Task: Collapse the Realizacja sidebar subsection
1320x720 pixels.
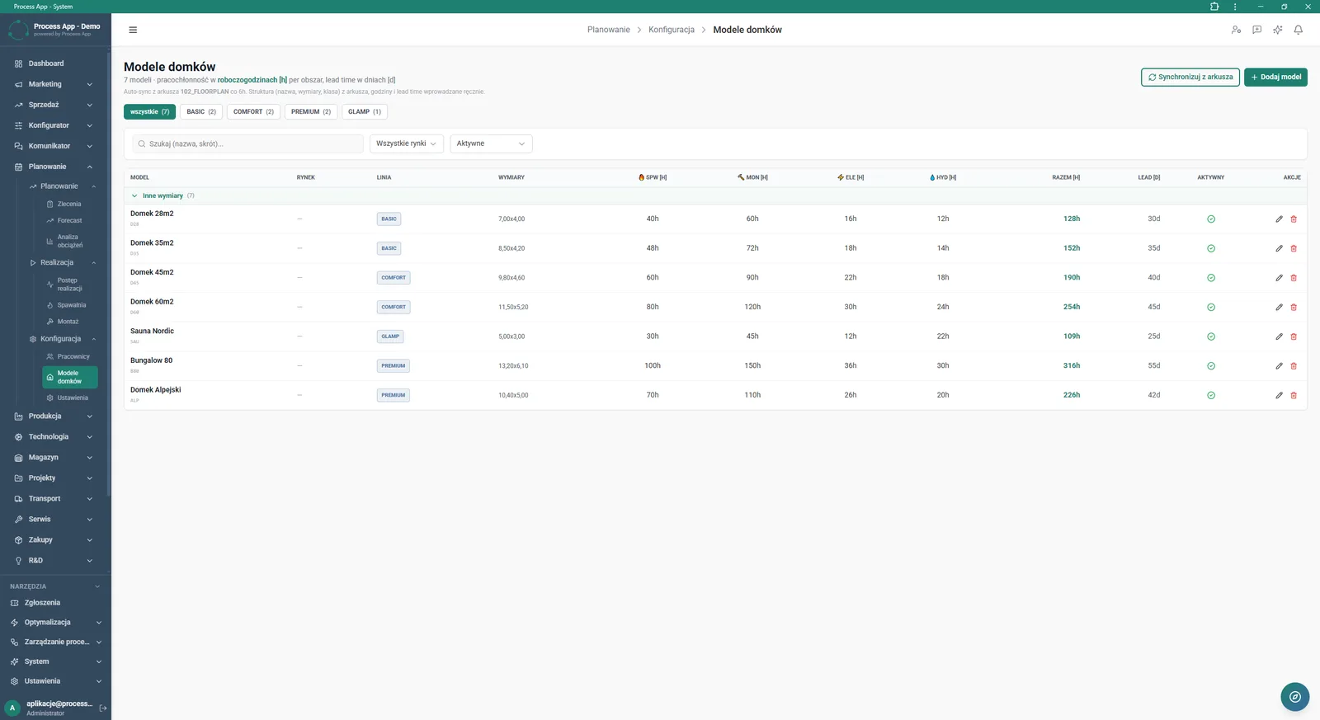Action: point(63,263)
